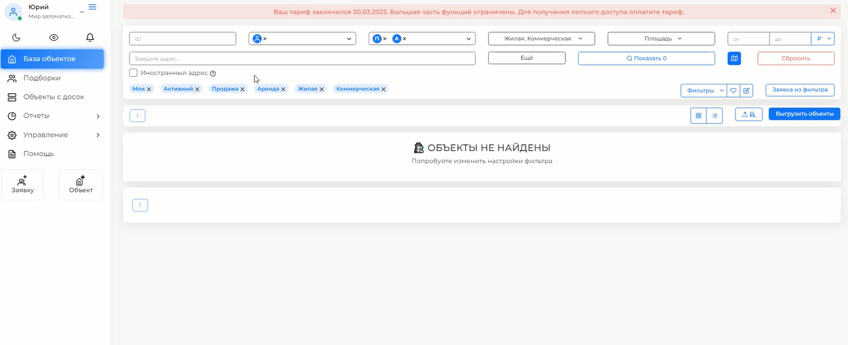The image size is (848, 345).
Task: Remove the А tag from status filter
Action: click(x=404, y=39)
